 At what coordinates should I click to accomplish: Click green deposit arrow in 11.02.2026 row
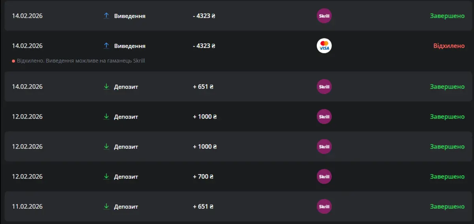click(x=106, y=207)
